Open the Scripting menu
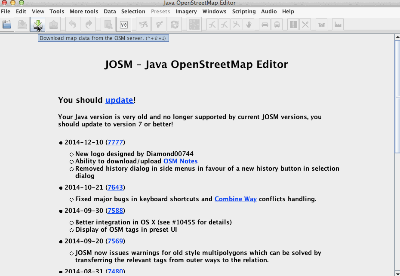 click(x=243, y=12)
